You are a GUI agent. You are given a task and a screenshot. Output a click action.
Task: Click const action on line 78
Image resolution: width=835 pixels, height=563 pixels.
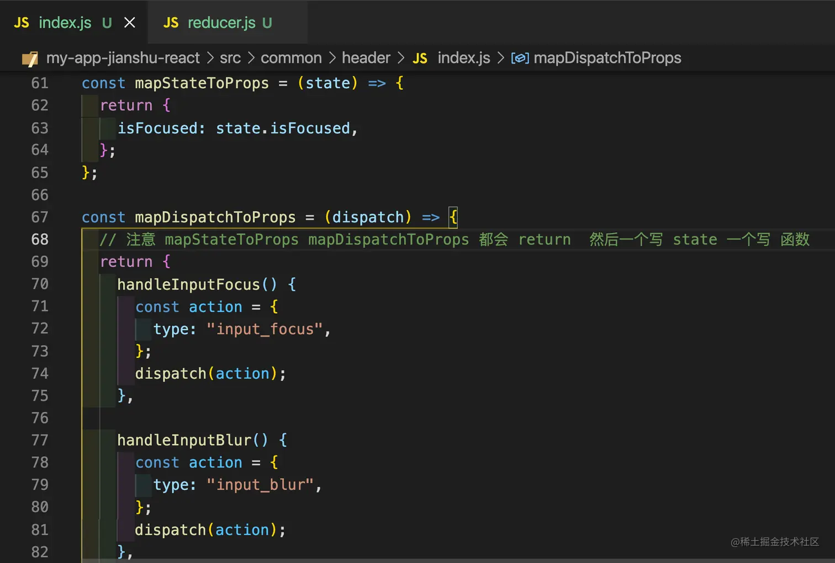tap(189, 462)
